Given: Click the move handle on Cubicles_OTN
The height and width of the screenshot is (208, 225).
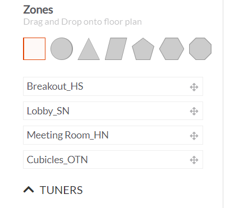Looking at the screenshot, I should tap(194, 160).
